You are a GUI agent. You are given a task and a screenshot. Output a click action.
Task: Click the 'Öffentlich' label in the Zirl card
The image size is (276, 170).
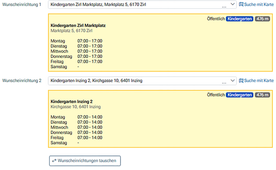pyautogui.click(x=216, y=19)
